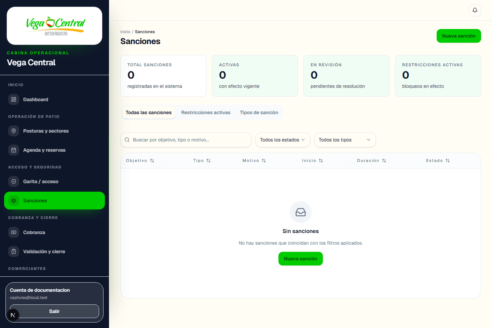Click the empty-state inbox icon
This screenshot has height=328, width=492.
(x=301, y=212)
